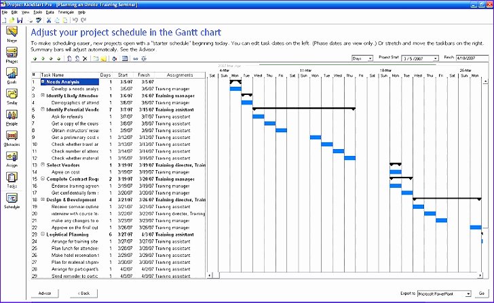Open the Help menu

(x=81, y=12)
